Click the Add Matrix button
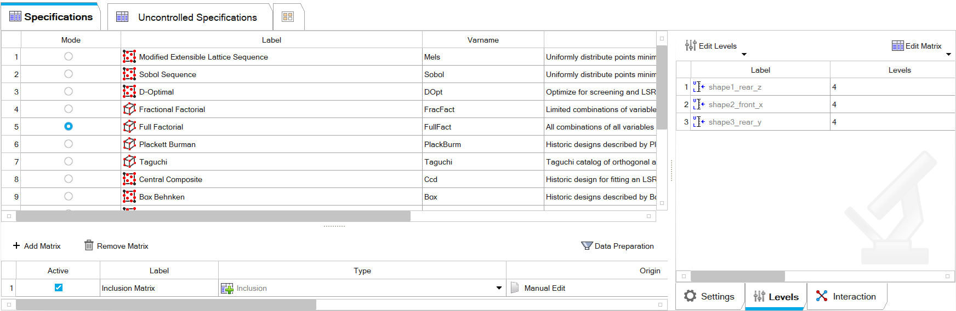The width and height of the screenshot is (956, 311). click(37, 246)
